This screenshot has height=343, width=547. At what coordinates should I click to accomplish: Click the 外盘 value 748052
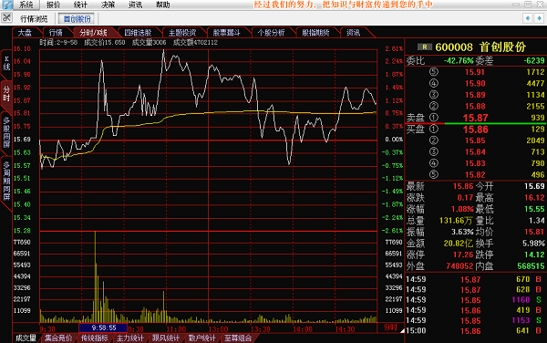click(x=459, y=265)
